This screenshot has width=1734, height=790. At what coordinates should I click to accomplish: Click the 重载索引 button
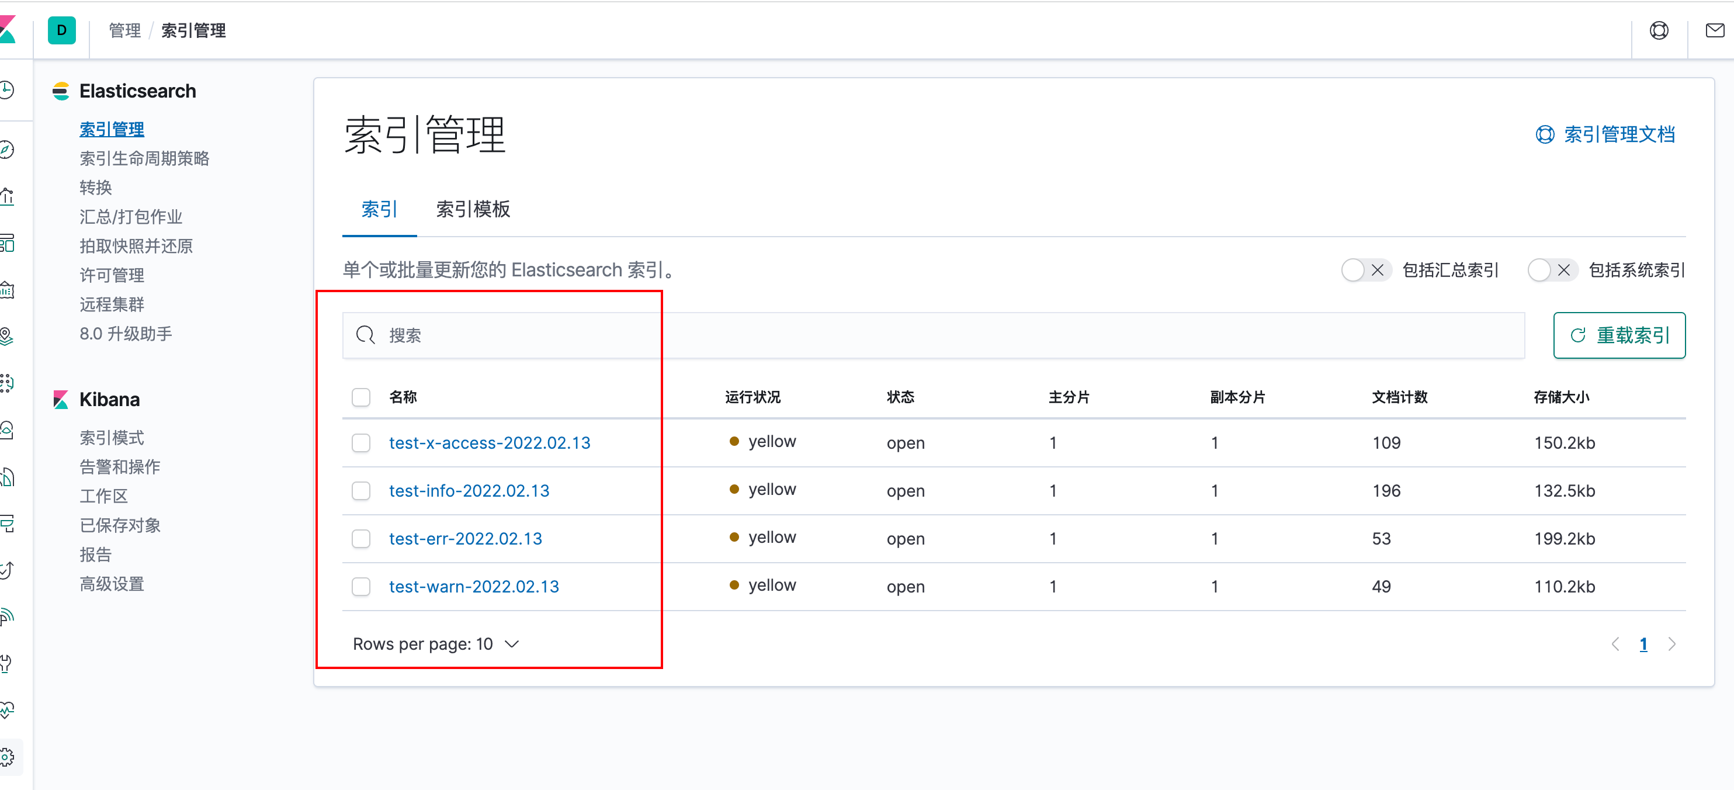pos(1619,335)
